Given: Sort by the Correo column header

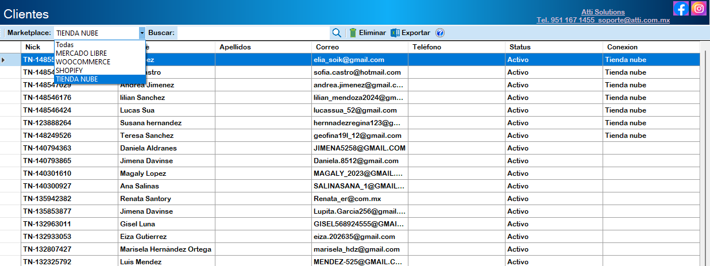Looking at the screenshot, I should coord(360,47).
